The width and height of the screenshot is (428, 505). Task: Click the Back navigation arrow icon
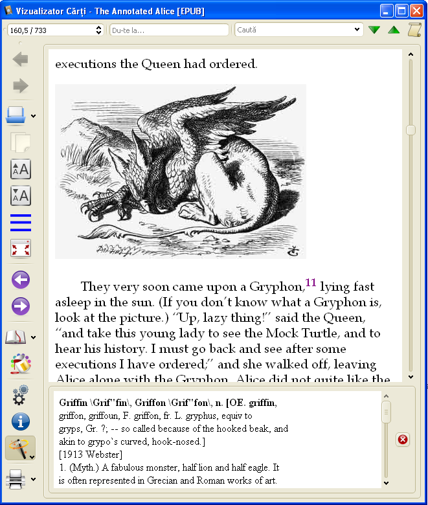pos(21,60)
